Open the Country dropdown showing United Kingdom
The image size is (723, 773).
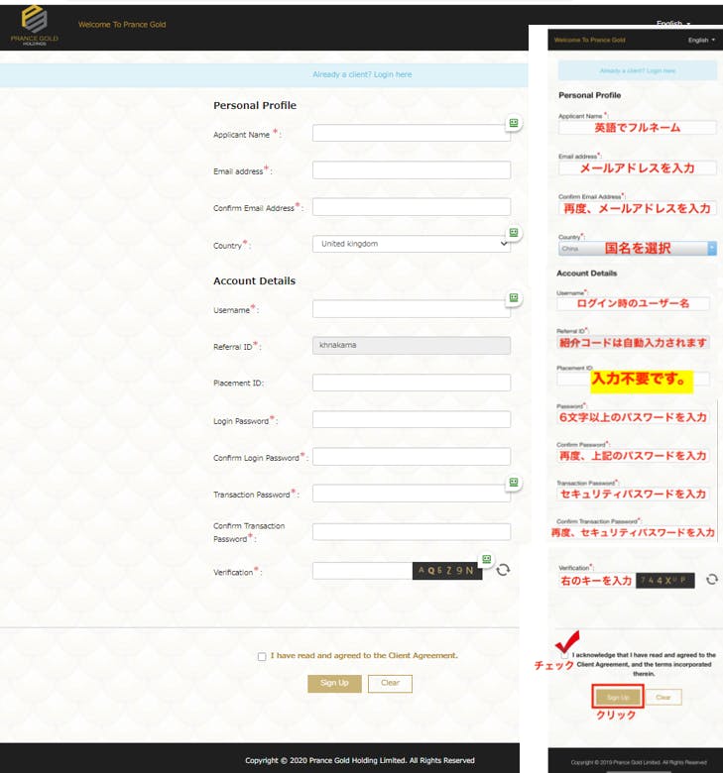click(x=412, y=244)
